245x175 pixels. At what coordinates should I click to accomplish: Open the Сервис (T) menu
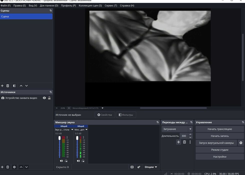[x=111, y=5]
